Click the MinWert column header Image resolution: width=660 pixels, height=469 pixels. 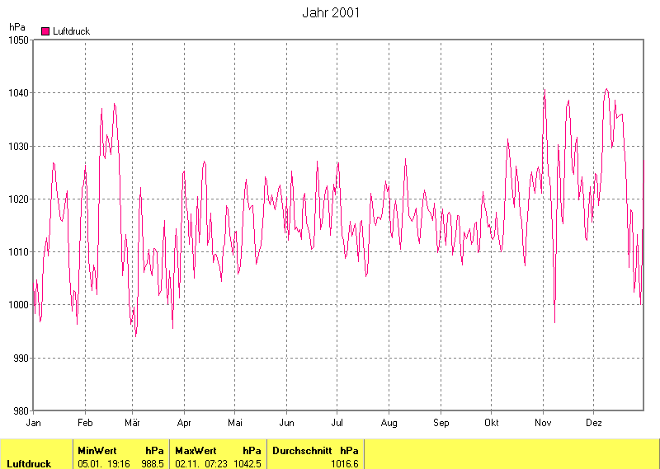pos(97,451)
